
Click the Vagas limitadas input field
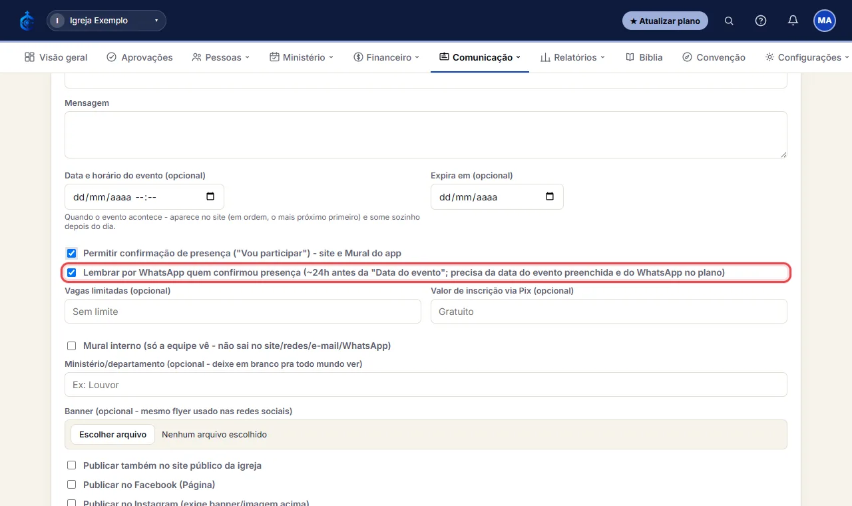(x=243, y=312)
